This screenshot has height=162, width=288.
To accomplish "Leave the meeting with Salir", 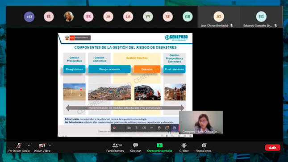I will (x=272, y=147).
